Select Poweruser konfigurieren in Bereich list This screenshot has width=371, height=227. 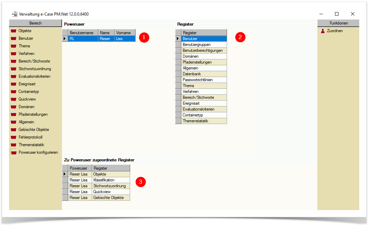point(38,152)
